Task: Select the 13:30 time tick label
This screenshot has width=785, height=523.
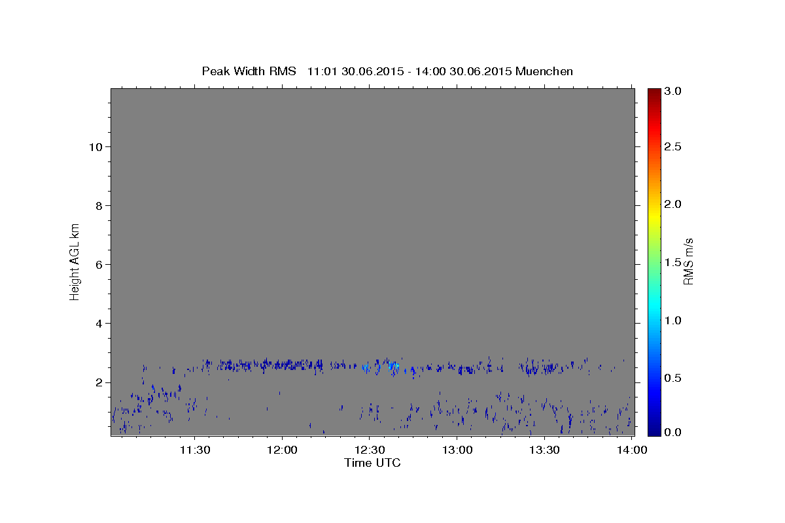Action: tap(544, 450)
